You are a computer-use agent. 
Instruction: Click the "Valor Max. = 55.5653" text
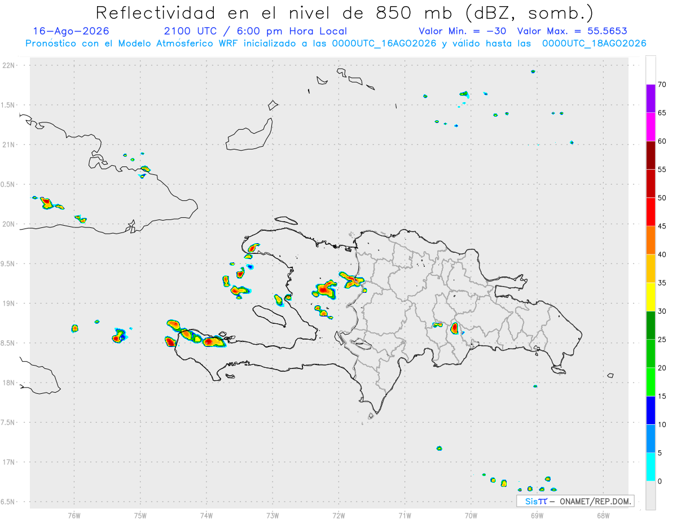click(572, 31)
